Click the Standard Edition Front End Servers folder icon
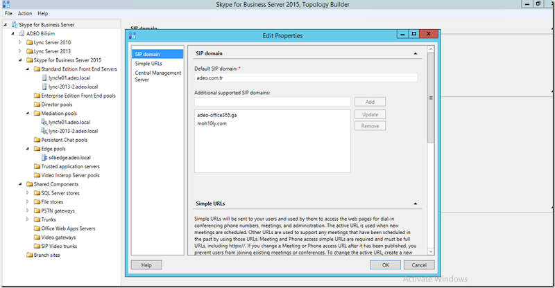This screenshot has width=555, height=288. (37, 69)
